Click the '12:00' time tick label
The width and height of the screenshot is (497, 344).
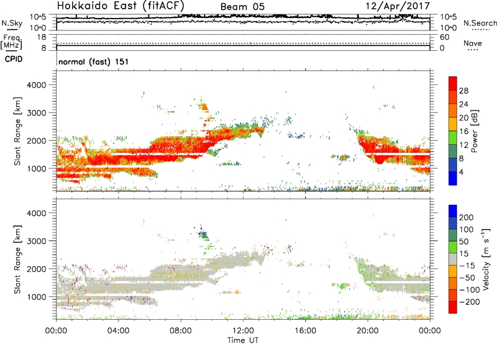tap(243, 331)
